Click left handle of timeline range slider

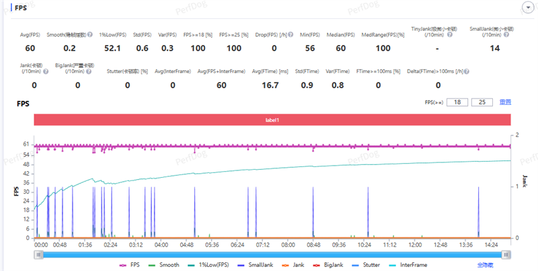click(x=39, y=254)
